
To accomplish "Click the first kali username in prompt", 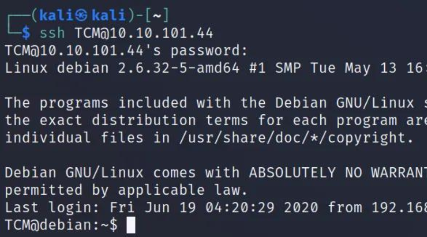I will (x=56, y=15).
